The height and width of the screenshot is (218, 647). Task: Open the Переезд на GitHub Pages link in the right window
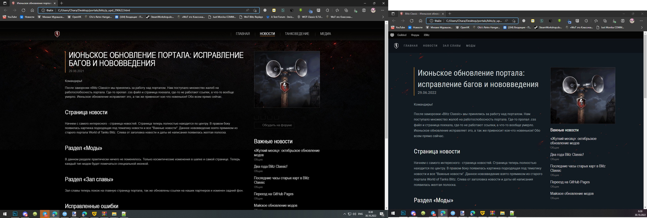click(570, 182)
